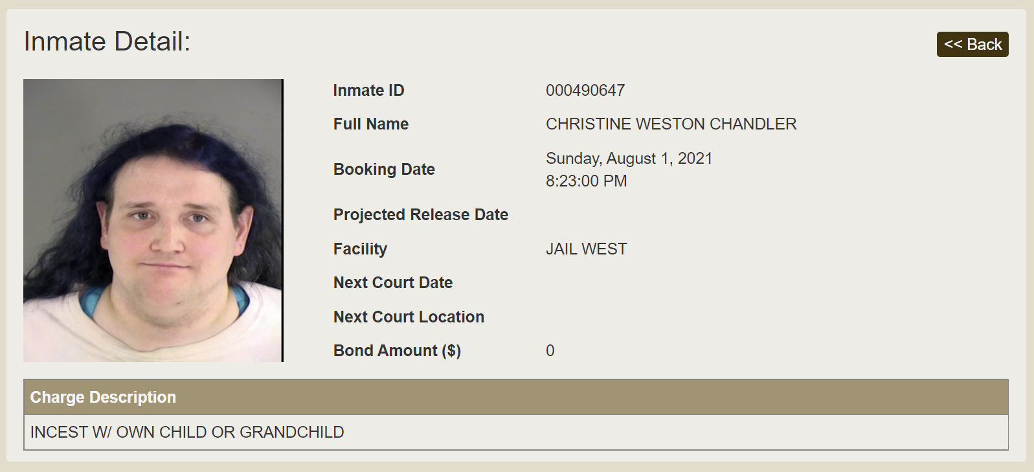Click the Charge Description table header
The height and width of the screenshot is (472, 1034).
[103, 398]
